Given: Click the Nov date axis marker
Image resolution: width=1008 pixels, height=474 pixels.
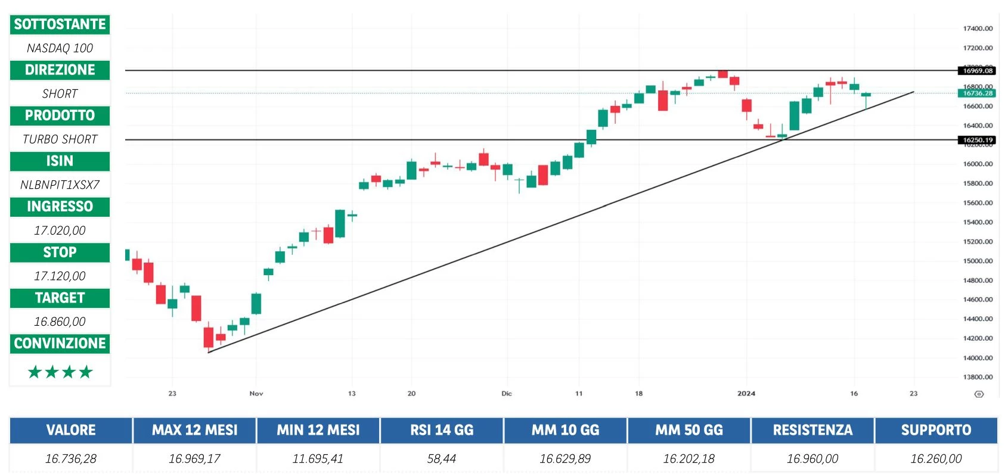Looking at the screenshot, I should [256, 394].
